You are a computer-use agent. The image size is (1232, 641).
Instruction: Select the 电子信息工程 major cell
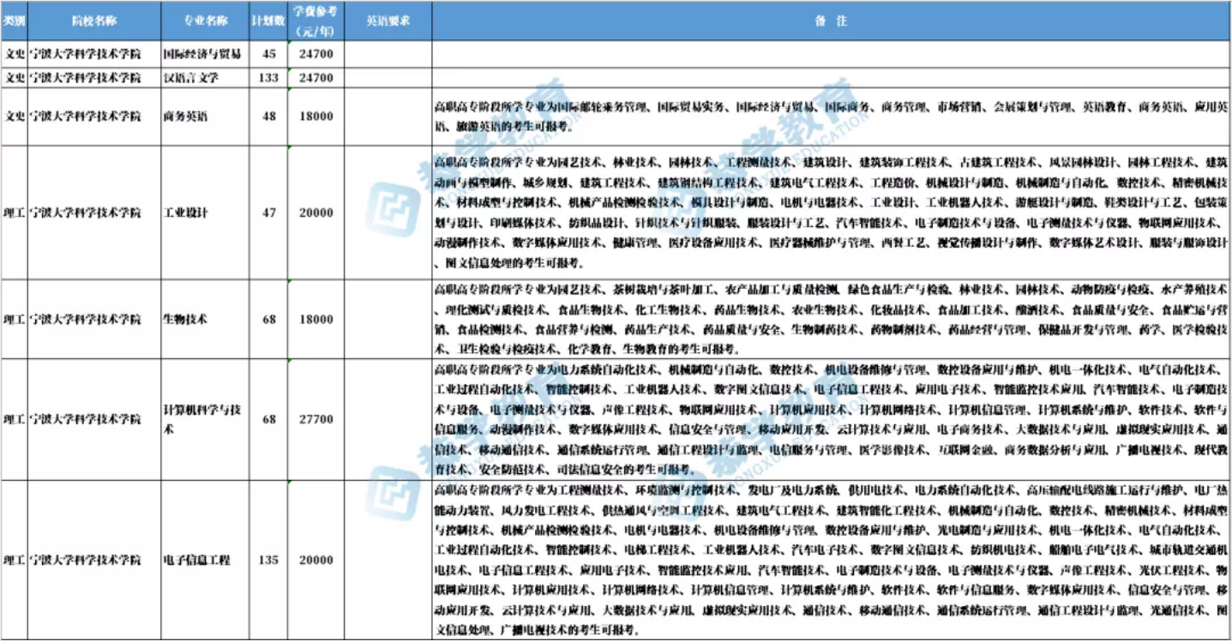(197, 560)
